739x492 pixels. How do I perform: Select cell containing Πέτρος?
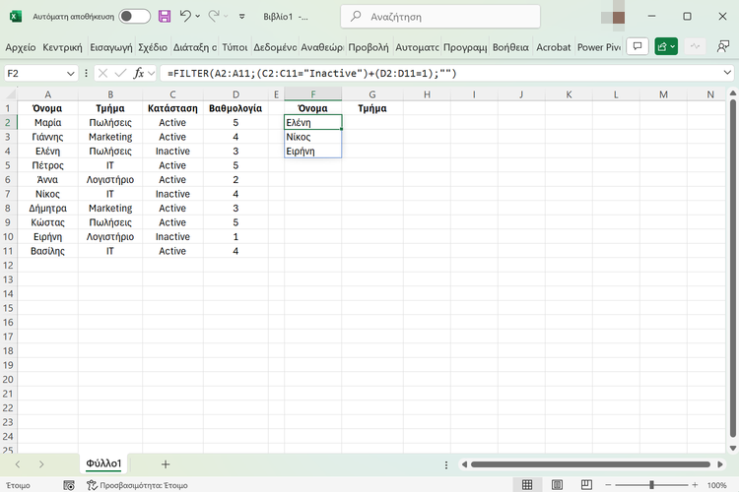pos(47,165)
